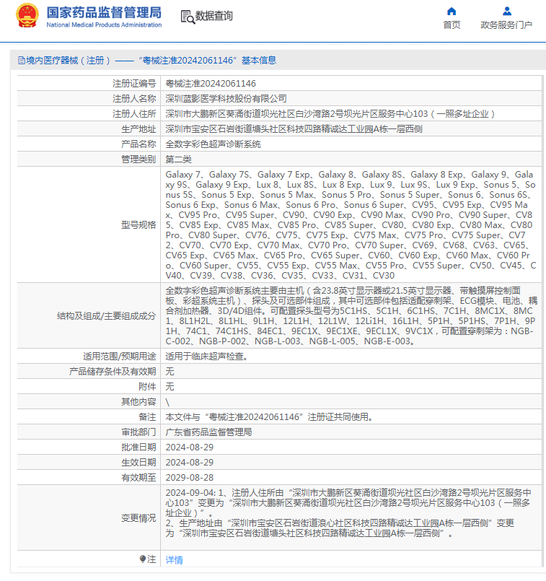546x581 pixels.
Task: Click the 管理类别 row label
Action: point(138,160)
